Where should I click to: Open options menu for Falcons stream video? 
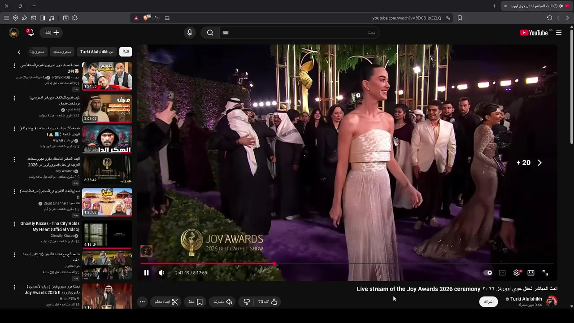coord(14,255)
